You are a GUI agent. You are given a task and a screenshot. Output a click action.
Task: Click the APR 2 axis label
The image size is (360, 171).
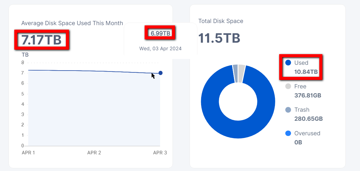tap(94, 153)
